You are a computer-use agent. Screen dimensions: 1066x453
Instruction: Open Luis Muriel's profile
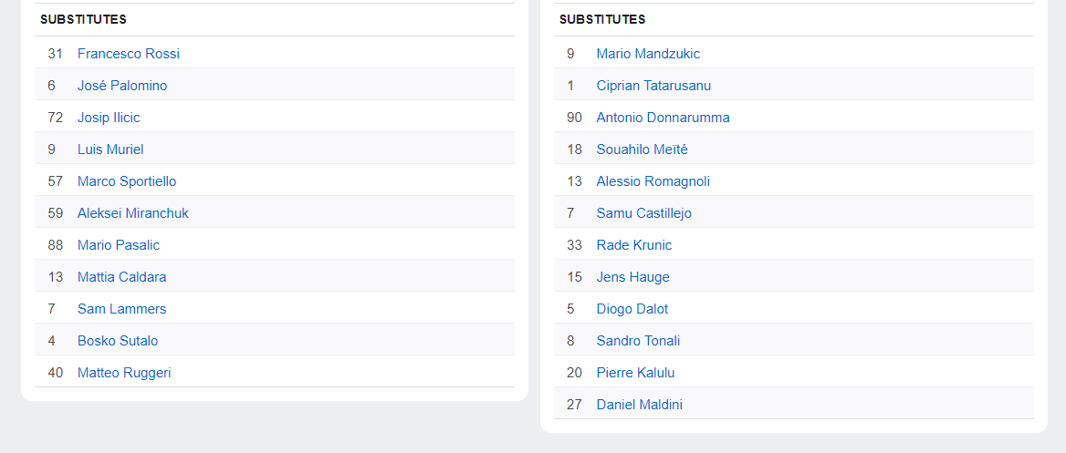(110, 149)
